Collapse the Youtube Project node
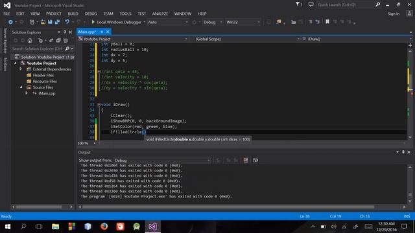The image size is (415, 233). coord(15,63)
